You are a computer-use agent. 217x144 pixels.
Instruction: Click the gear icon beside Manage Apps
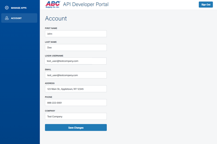(7, 7)
